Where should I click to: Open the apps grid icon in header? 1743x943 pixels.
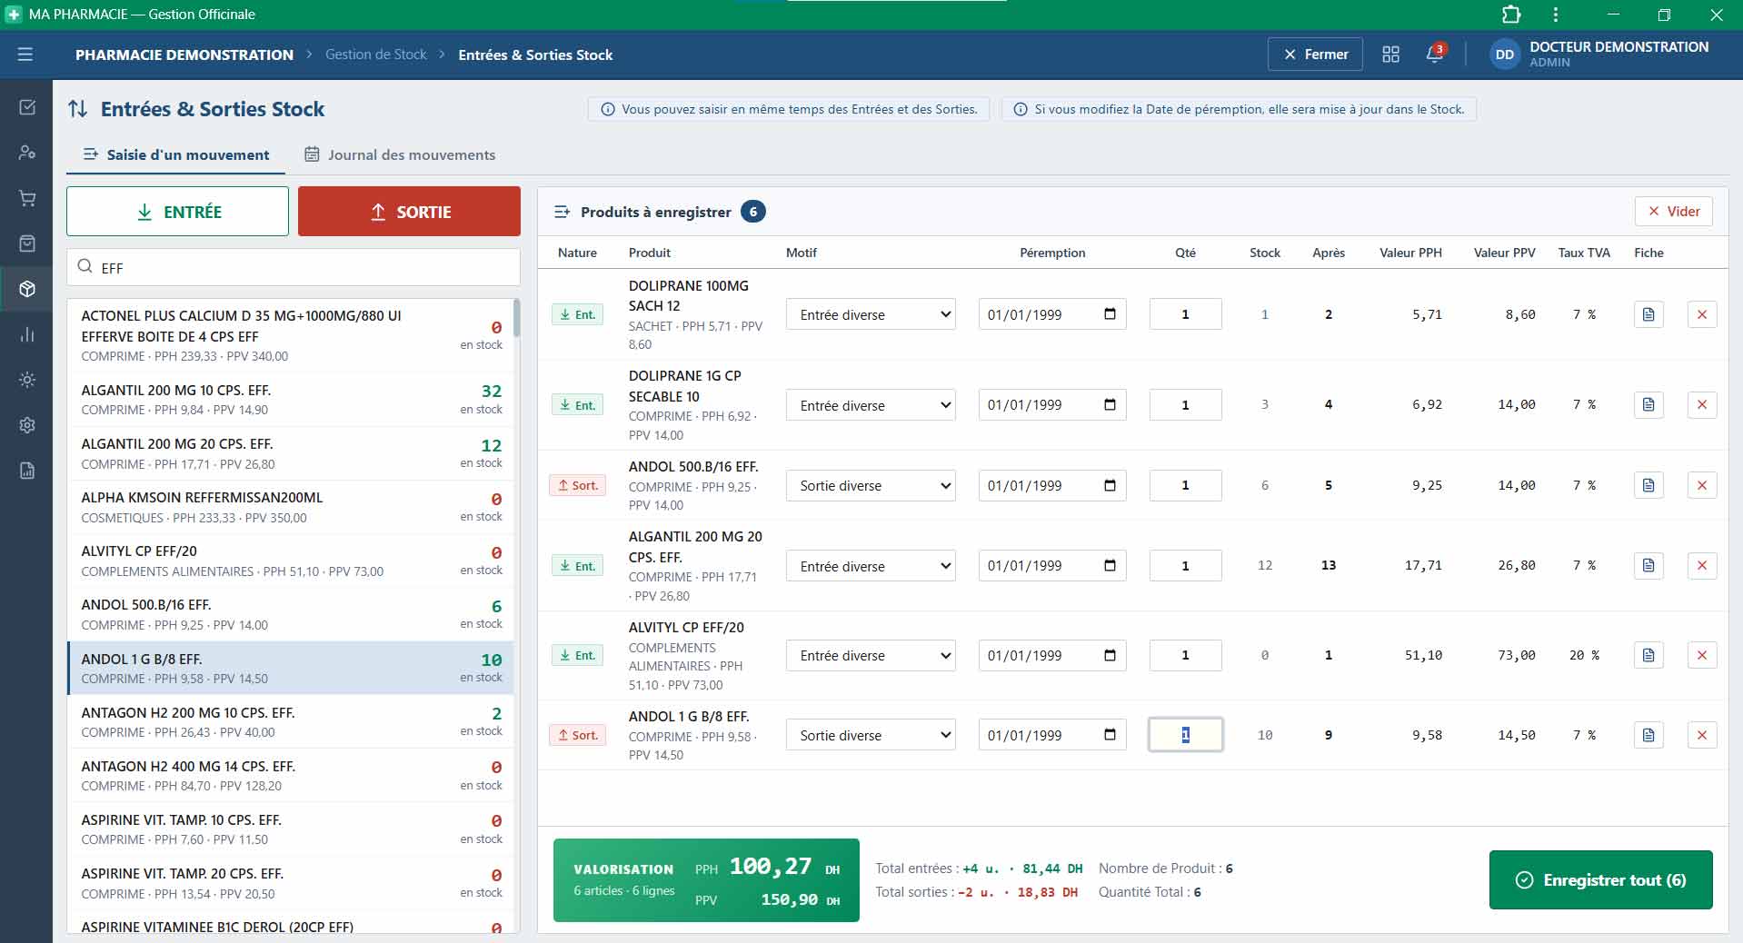pos(1390,55)
